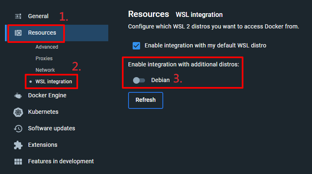Select the WSL integration sub-item
312x174 pixels.
coord(53,82)
